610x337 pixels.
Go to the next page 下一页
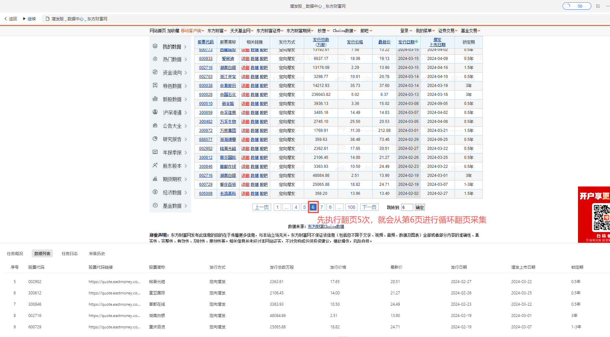point(370,207)
